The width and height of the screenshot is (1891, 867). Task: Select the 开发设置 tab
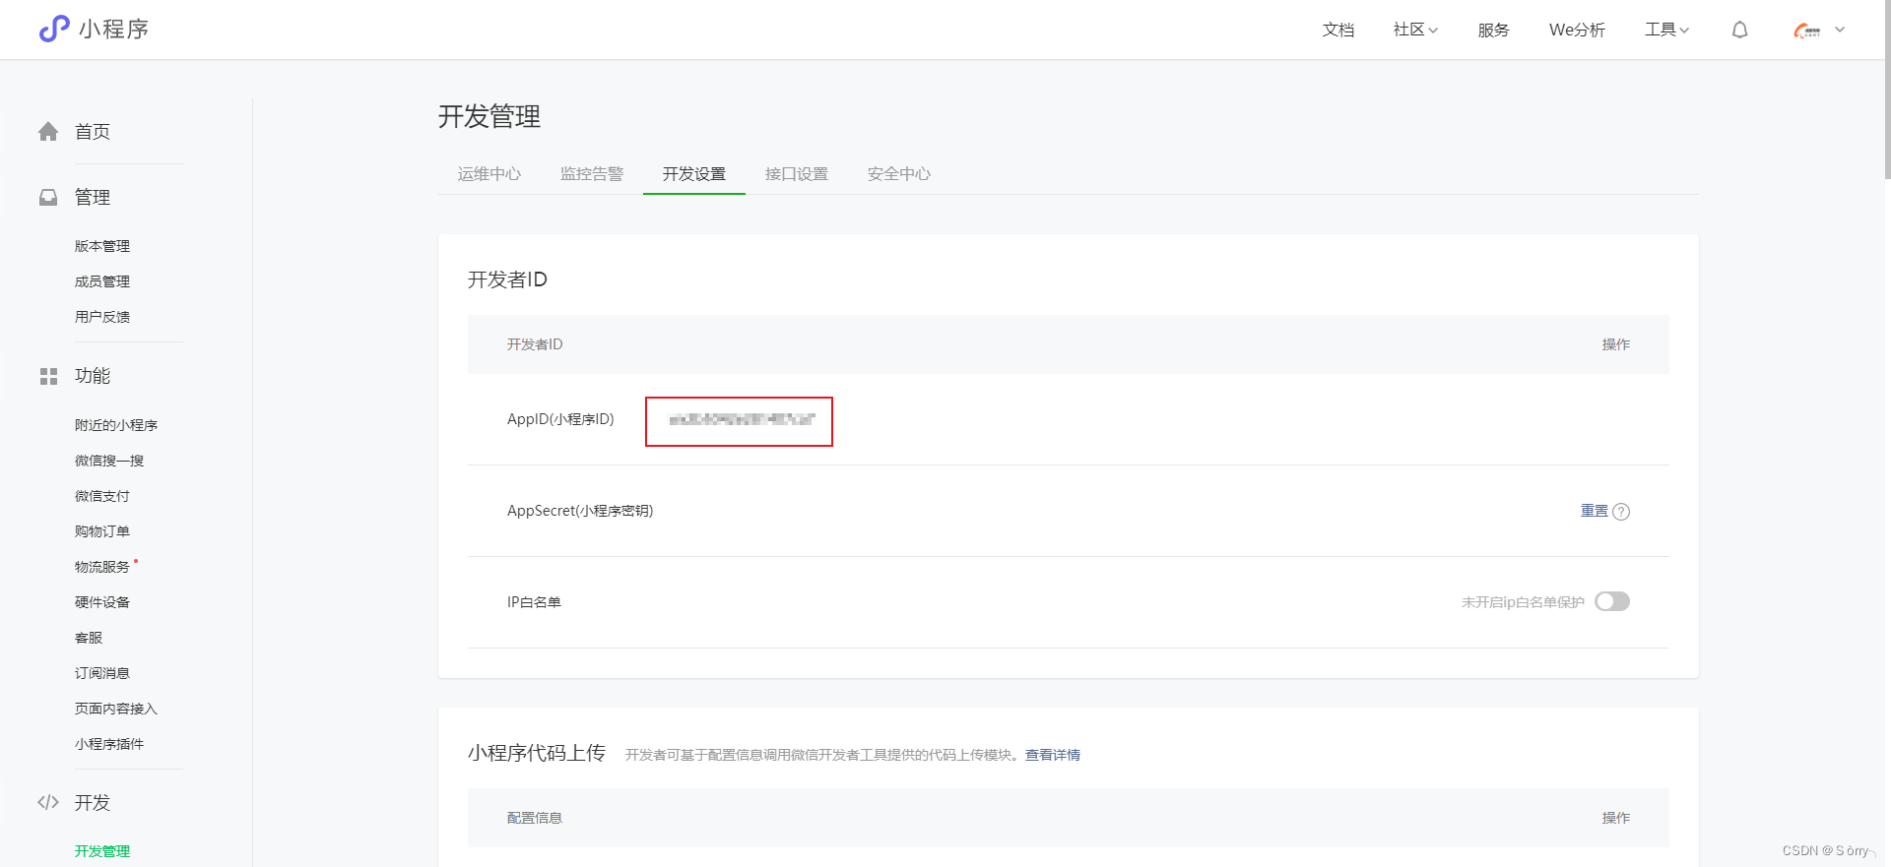coord(694,173)
